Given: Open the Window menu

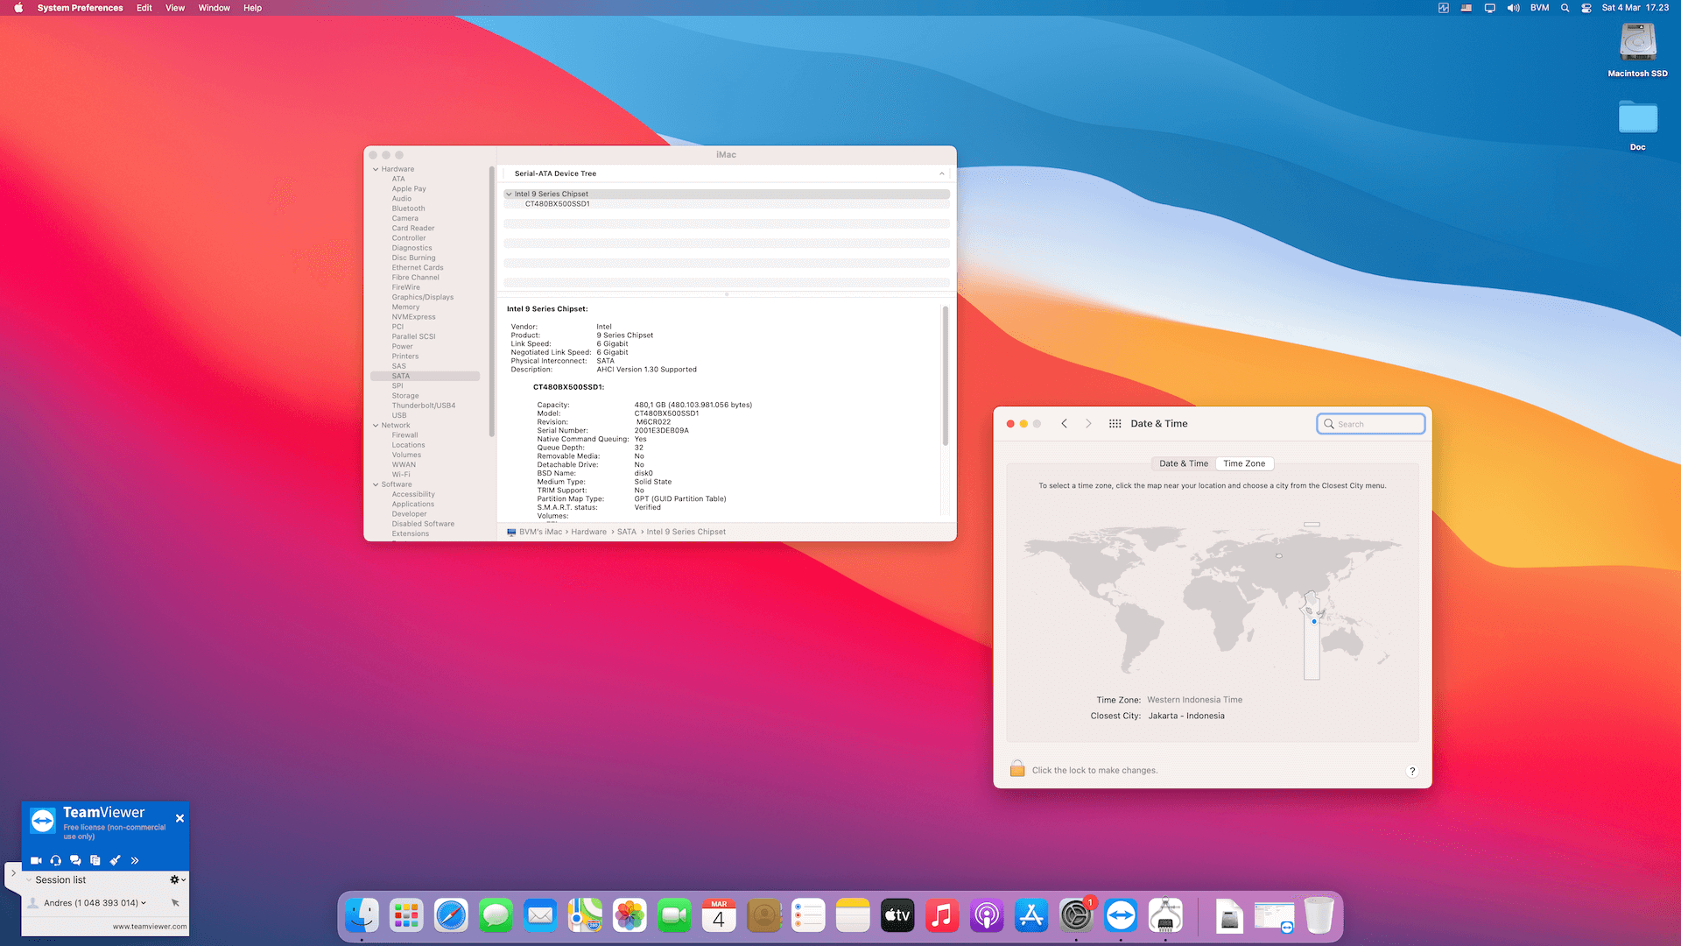Looking at the screenshot, I should 214,8.
